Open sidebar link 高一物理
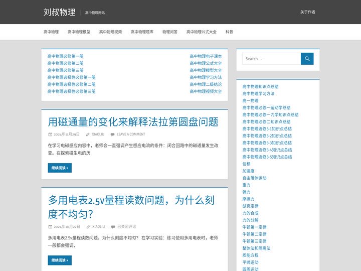 (250, 101)
